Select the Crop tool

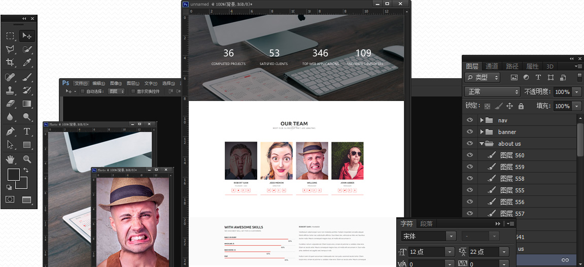[x=10, y=62]
